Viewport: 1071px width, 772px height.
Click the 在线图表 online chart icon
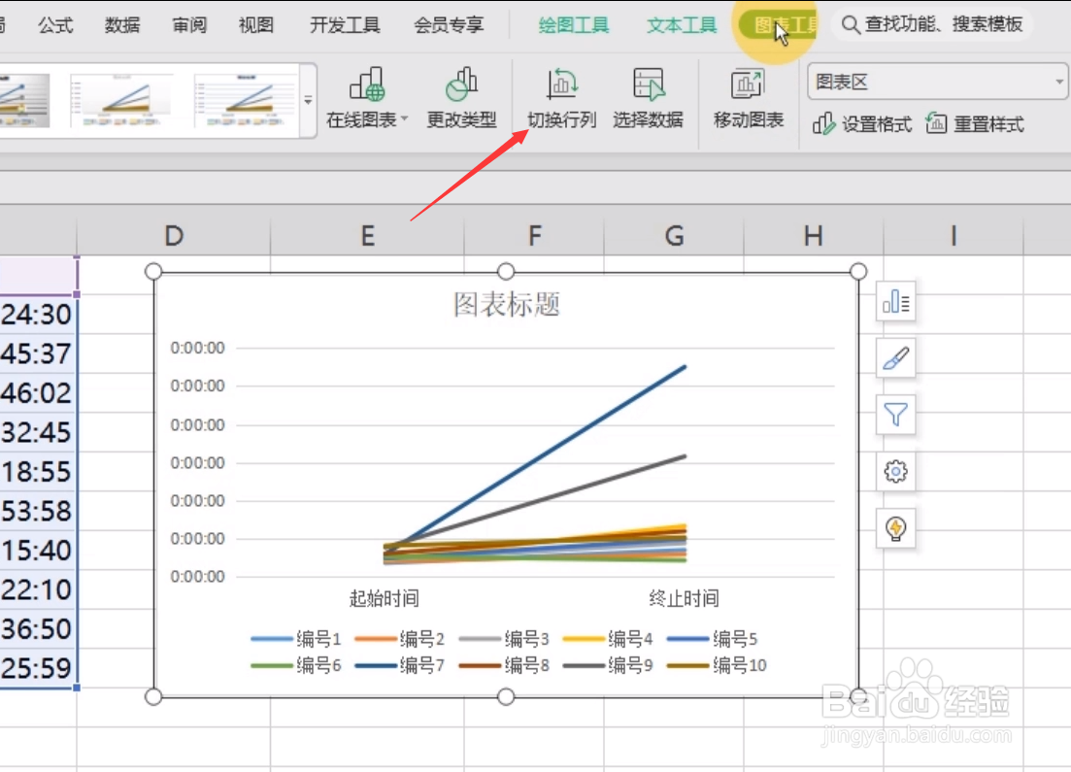coord(367,84)
